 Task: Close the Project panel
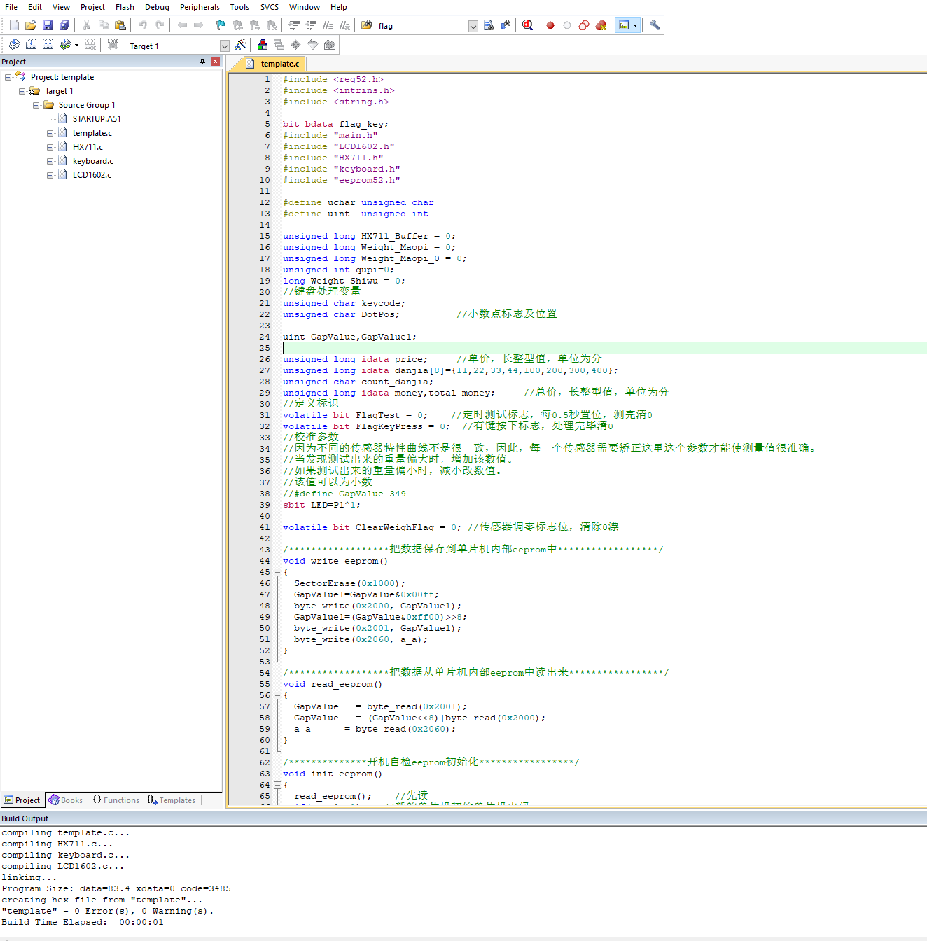click(216, 62)
